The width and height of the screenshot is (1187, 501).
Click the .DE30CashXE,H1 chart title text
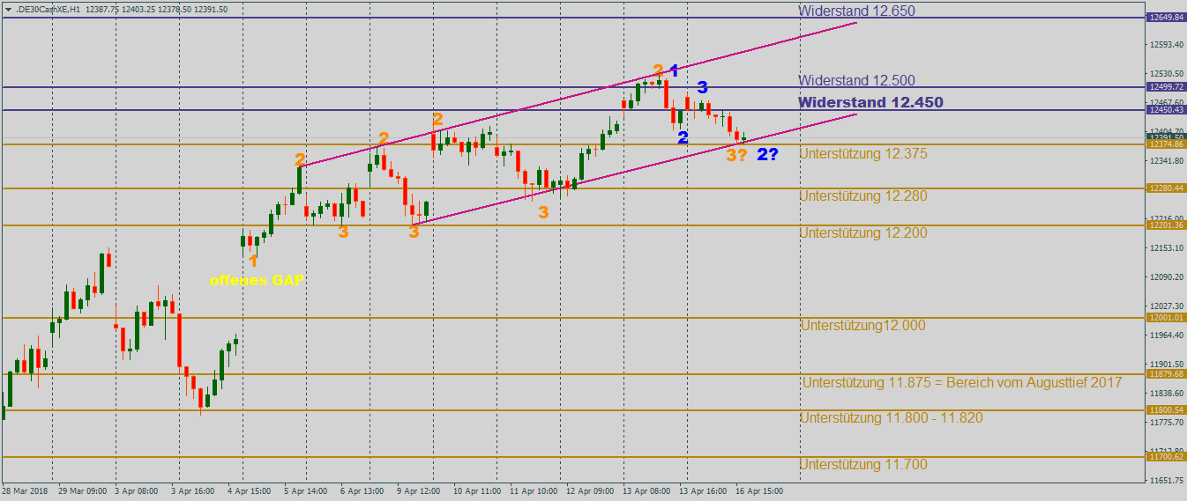[48, 9]
